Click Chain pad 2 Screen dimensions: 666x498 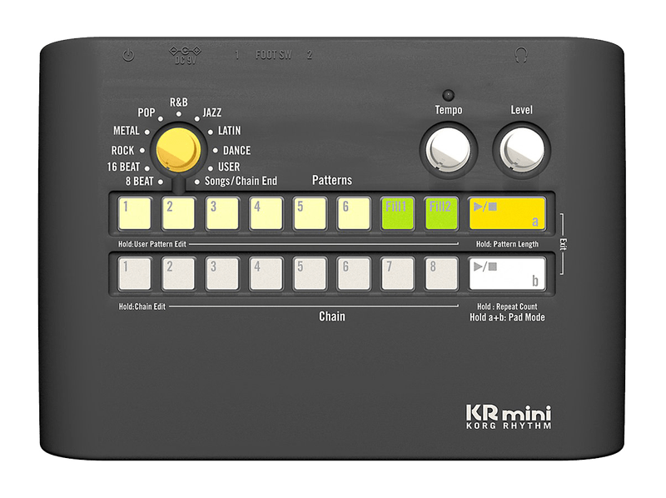[178, 274]
